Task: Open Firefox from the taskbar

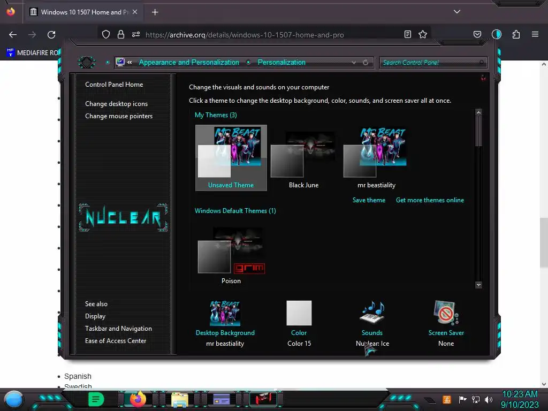Action: pos(138,399)
